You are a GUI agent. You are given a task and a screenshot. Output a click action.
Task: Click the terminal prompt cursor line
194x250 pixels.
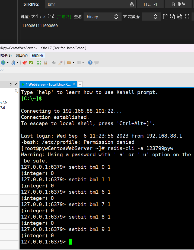46,242
